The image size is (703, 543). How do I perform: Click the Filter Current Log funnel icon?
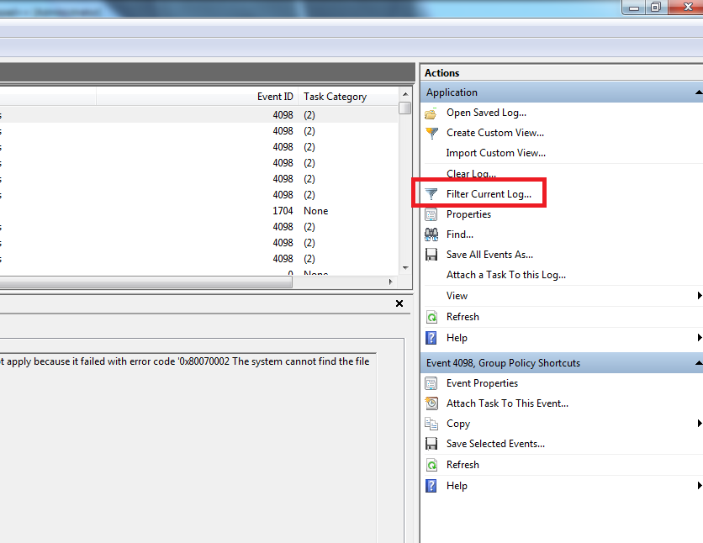pos(431,193)
